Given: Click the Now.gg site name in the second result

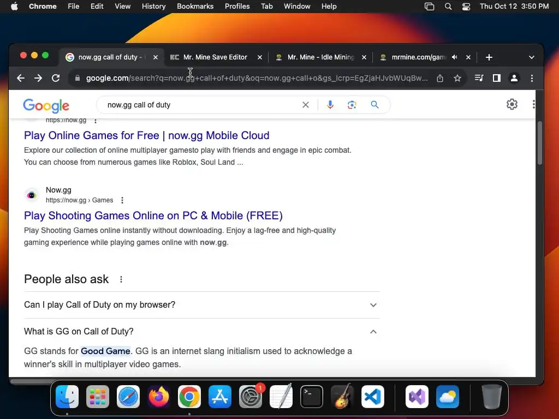Looking at the screenshot, I should [x=58, y=190].
